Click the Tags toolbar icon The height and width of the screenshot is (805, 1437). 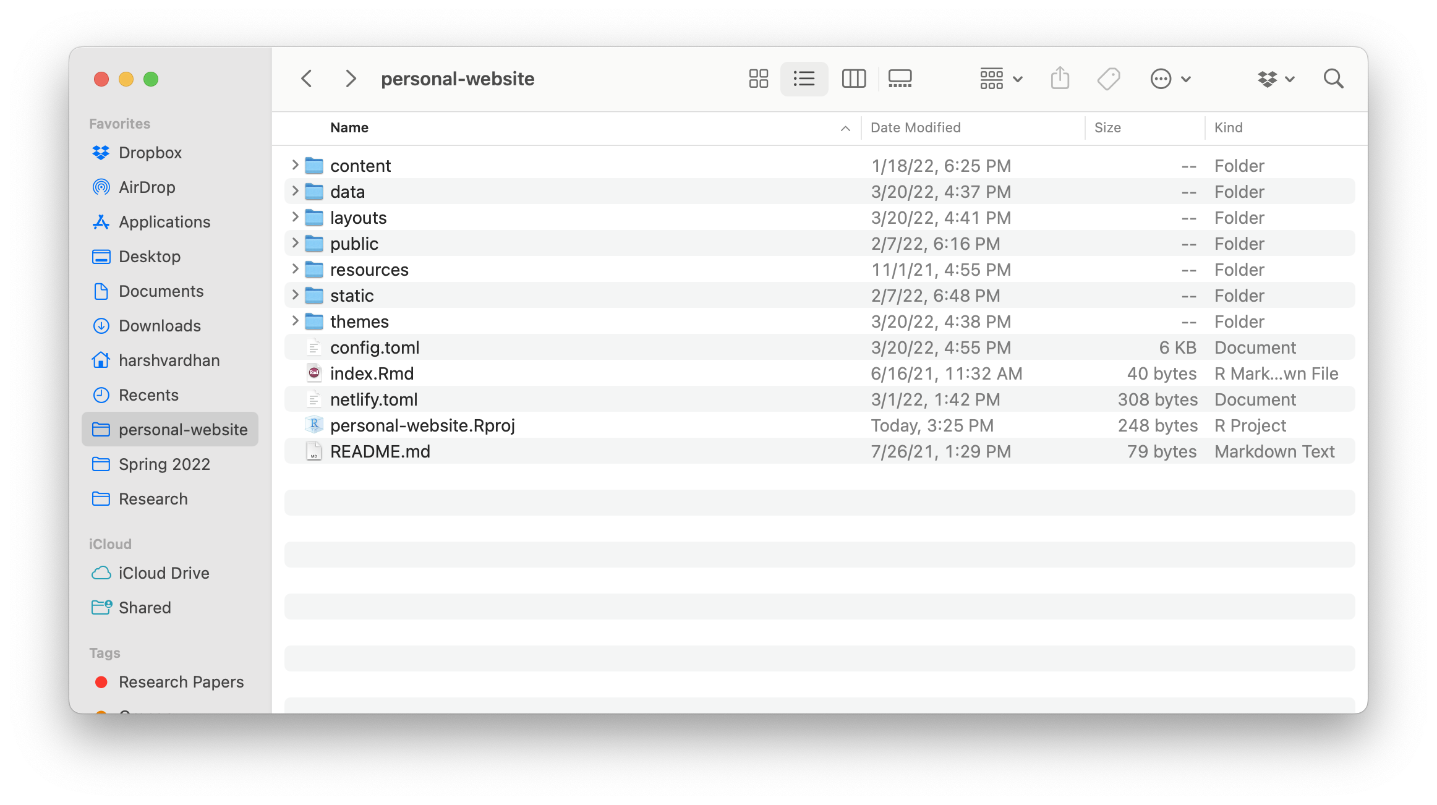1108,79
